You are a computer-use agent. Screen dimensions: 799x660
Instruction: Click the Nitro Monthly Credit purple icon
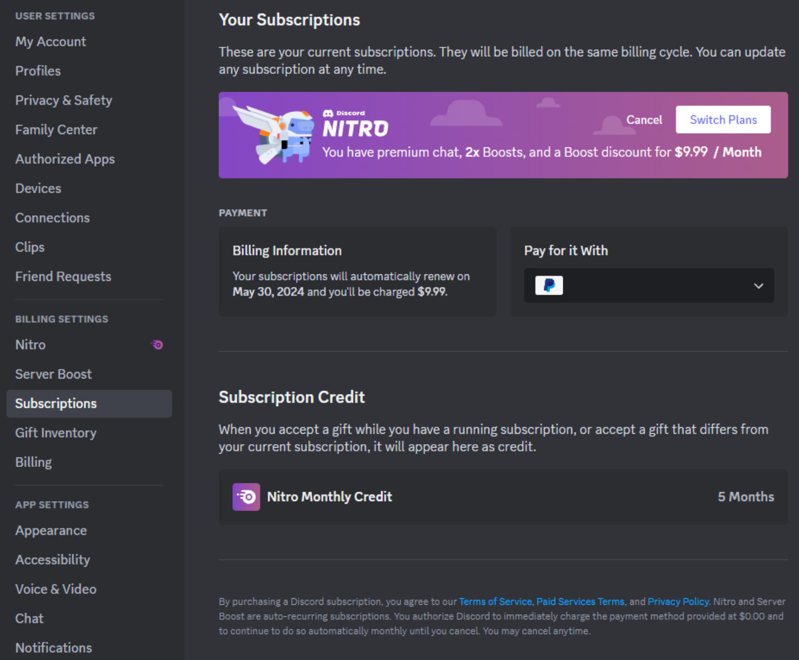click(x=246, y=497)
